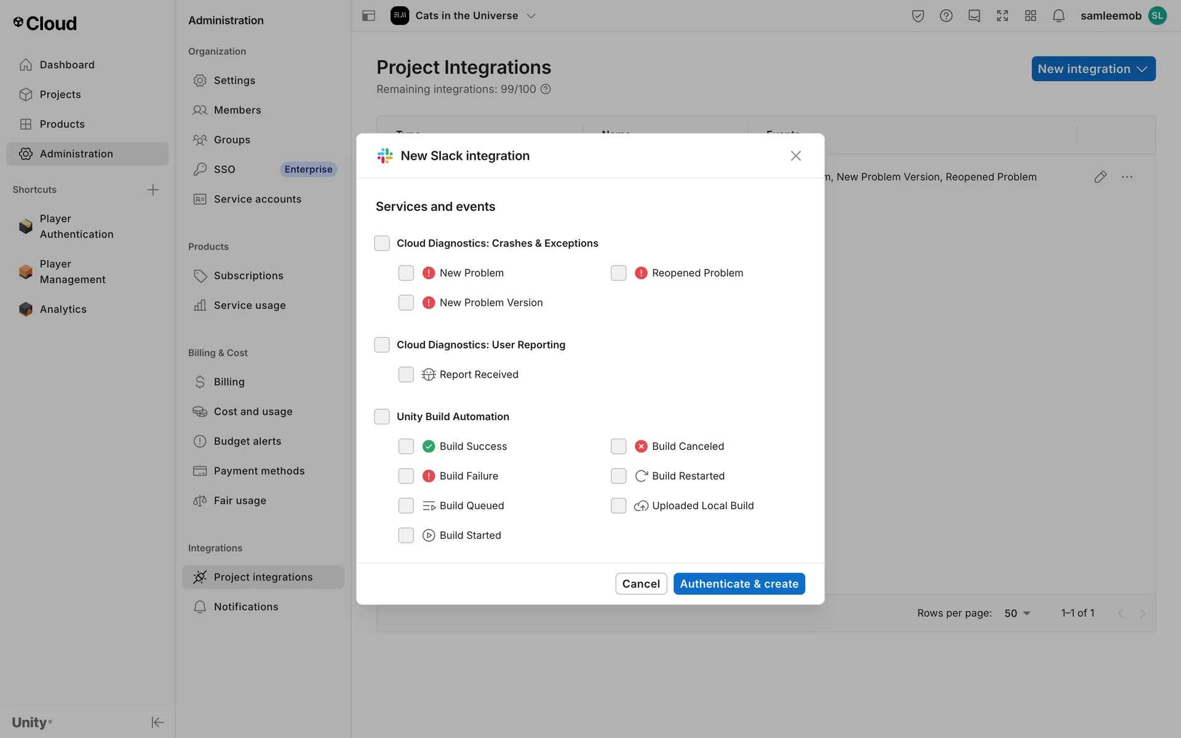The image size is (1181, 738).
Task: Open rows per page dropdown showing 50
Action: point(1017,613)
